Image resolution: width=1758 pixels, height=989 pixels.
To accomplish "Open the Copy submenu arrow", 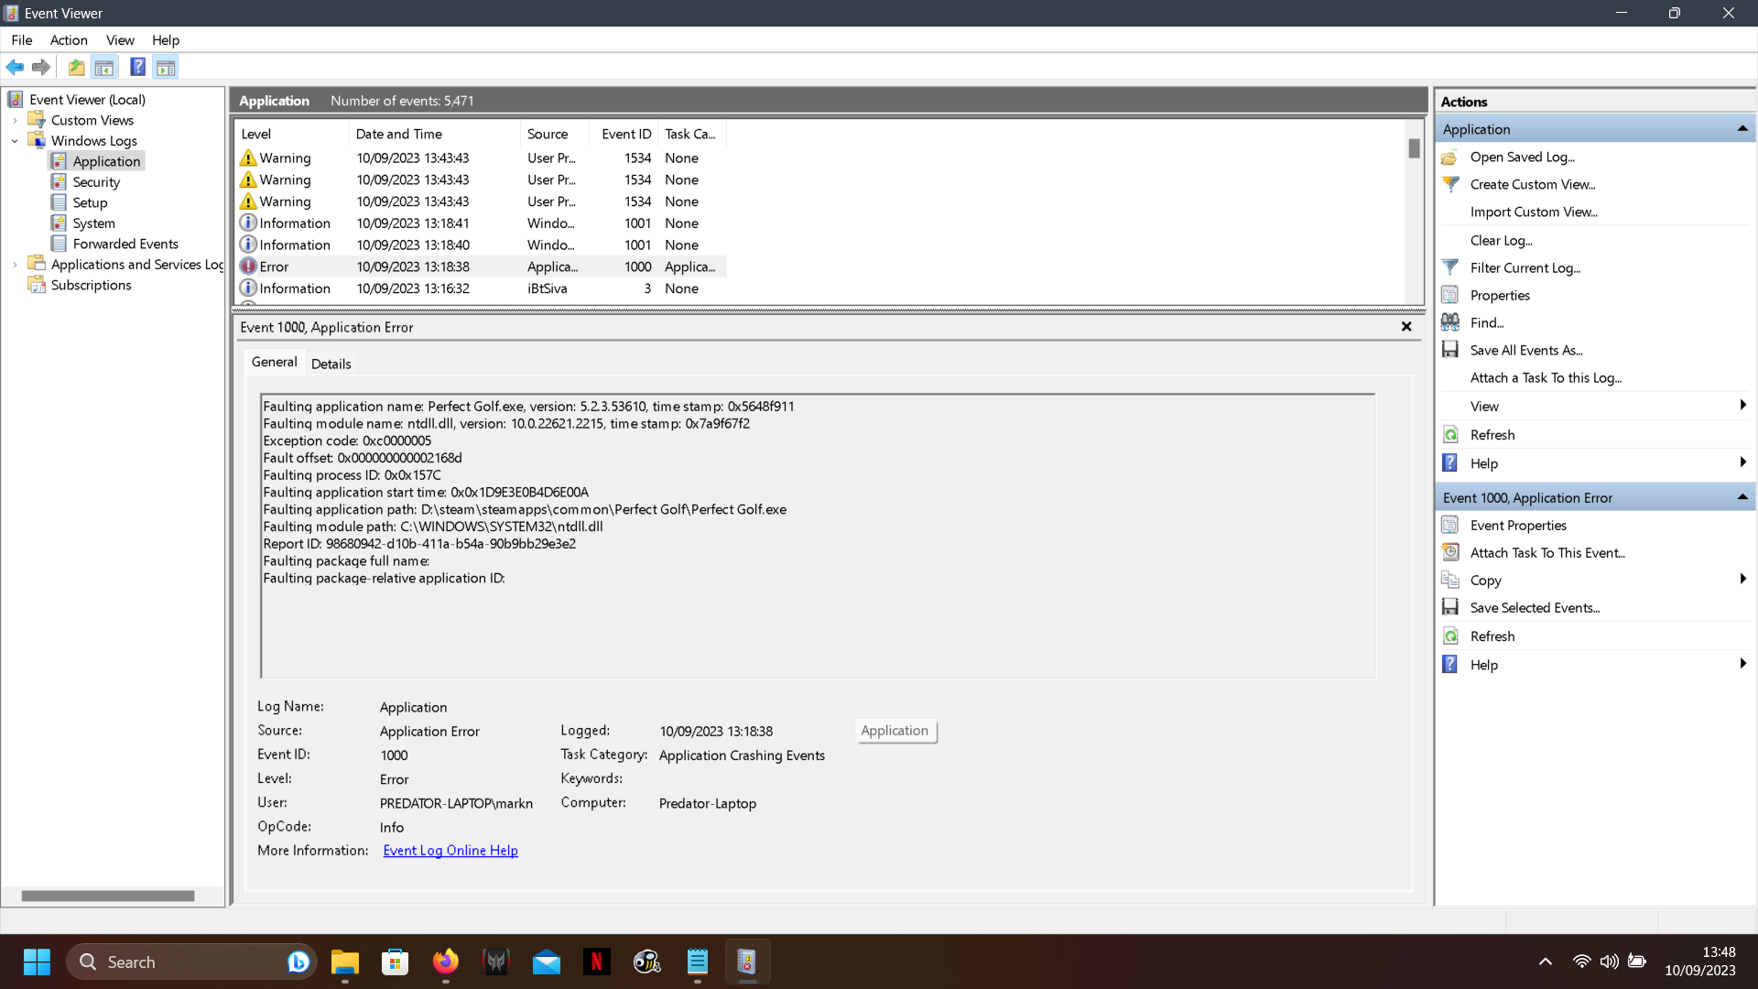I will (1742, 580).
